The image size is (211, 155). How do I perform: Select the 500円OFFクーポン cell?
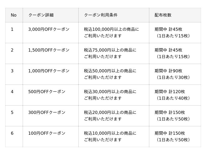tap(47, 92)
